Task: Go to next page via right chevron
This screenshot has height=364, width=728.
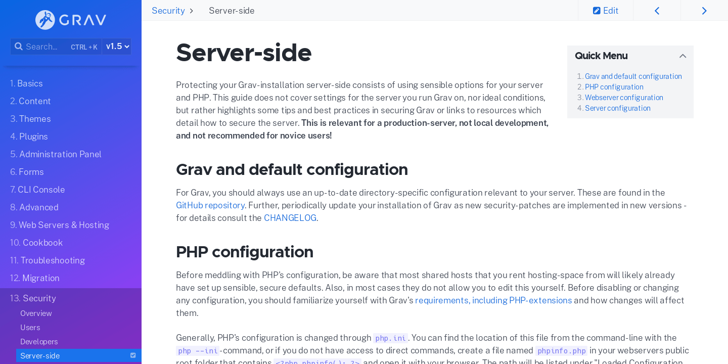Action: coord(704,10)
